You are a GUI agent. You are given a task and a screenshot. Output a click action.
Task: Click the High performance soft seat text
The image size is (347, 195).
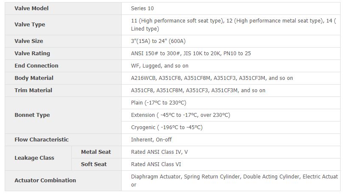coord(178,20)
